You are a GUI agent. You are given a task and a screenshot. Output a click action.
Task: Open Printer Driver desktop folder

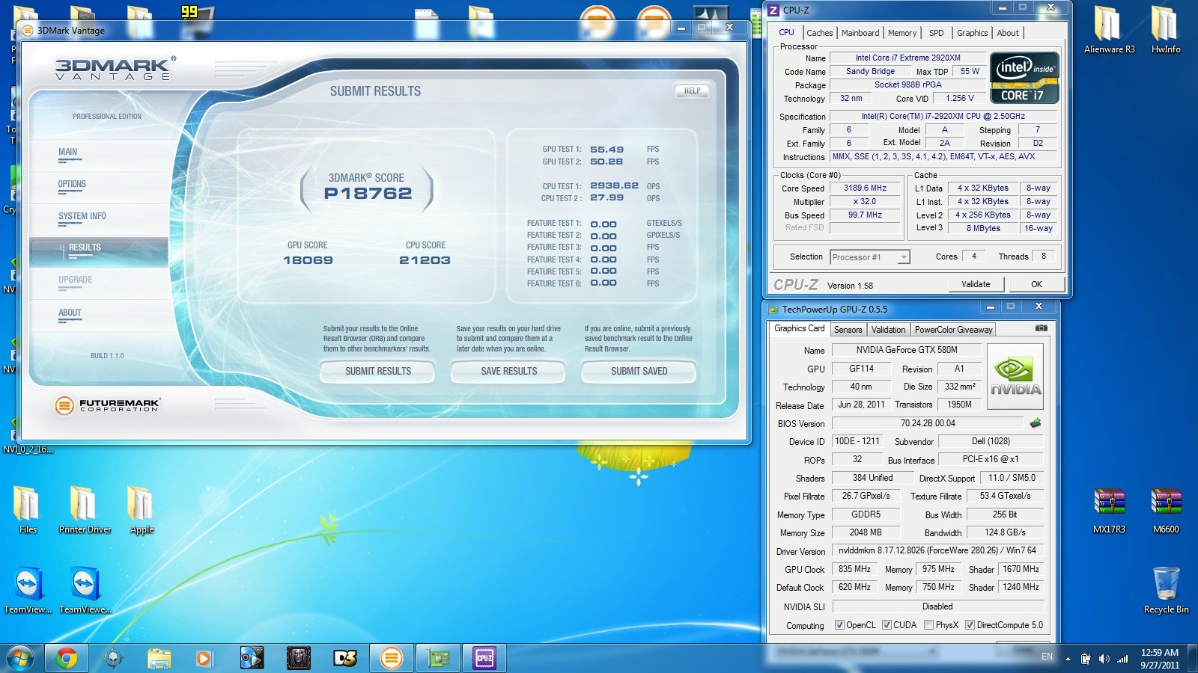85,508
